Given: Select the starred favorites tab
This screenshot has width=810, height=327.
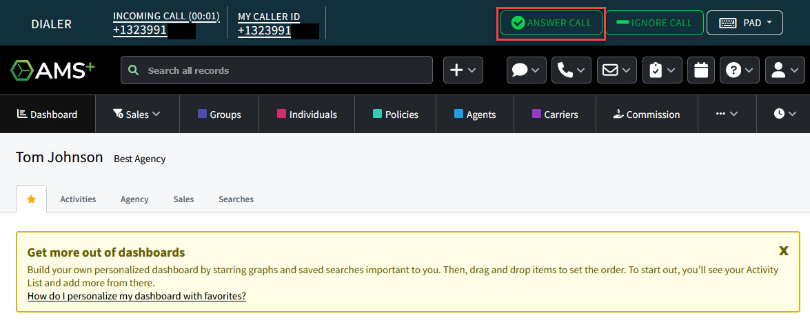Looking at the screenshot, I should [32, 199].
